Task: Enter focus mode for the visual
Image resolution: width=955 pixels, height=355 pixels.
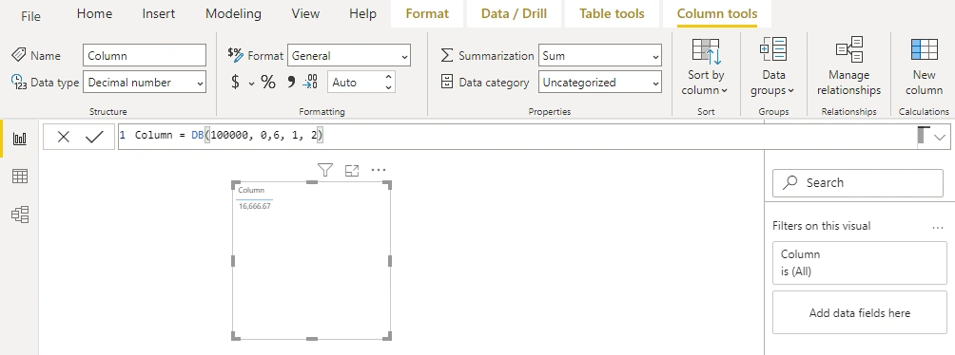Action: pos(352,170)
